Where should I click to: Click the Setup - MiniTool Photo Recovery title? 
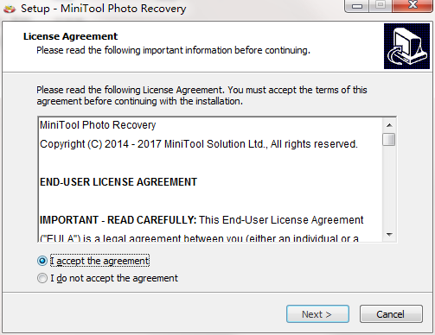pos(104,9)
